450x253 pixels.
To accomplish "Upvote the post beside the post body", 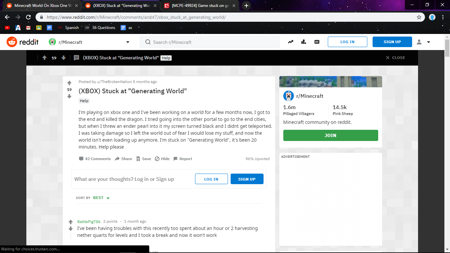I will point(69,83).
